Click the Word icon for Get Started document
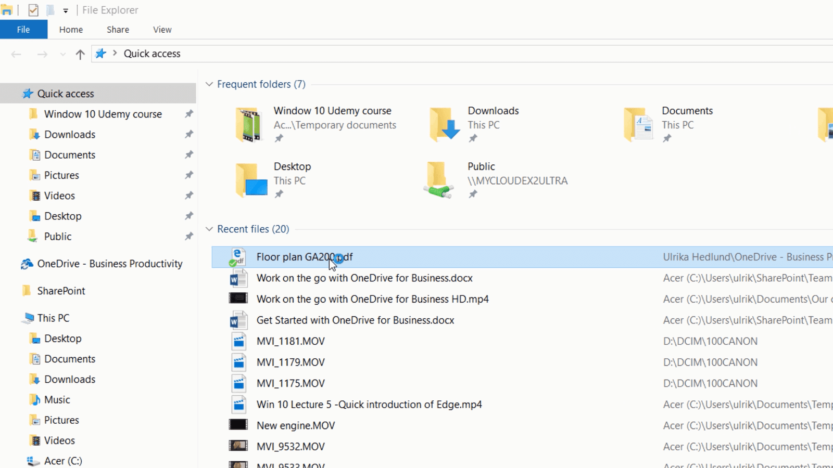The height and width of the screenshot is (468, 833). click(x=238, y=320)
